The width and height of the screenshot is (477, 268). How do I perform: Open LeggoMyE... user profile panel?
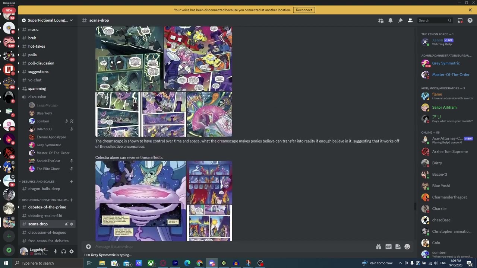(x=35, y=252)
